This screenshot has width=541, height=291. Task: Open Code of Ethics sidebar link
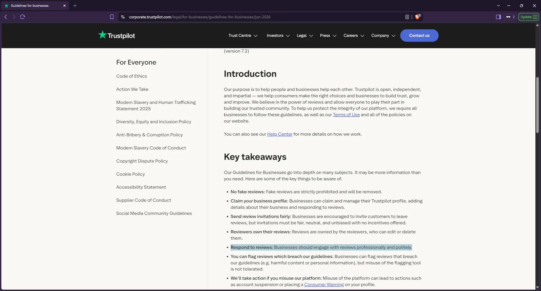(x=131, y=76)
